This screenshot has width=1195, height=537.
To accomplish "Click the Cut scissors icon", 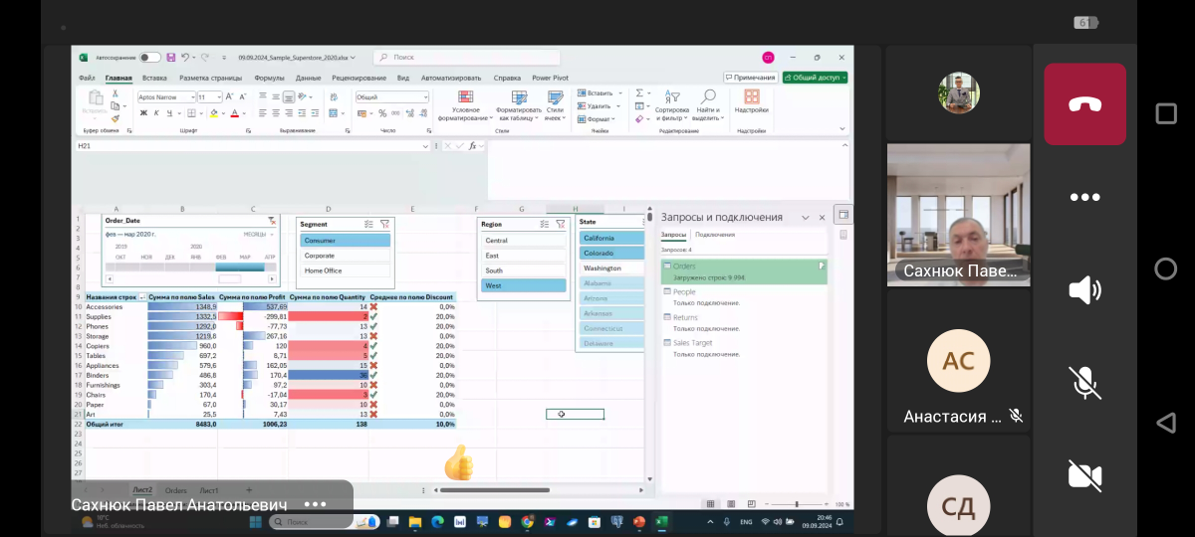I will [116, 93].
